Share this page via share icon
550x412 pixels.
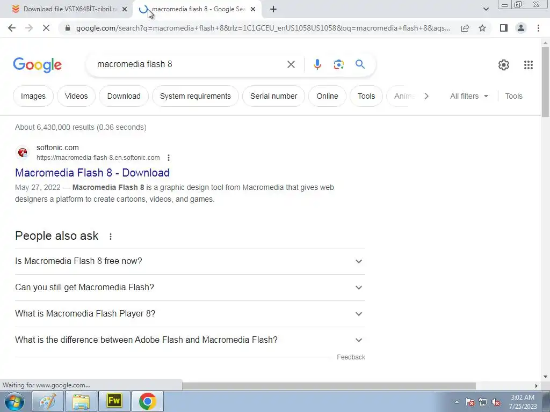tap(465, 28)
